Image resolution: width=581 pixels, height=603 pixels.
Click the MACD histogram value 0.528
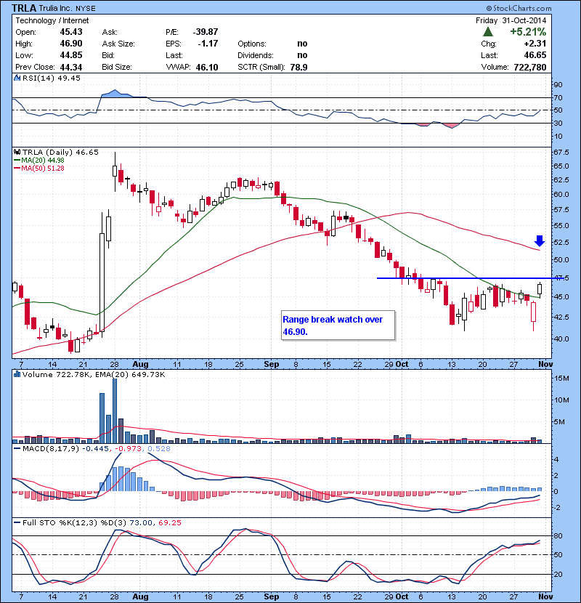[159, 449]
